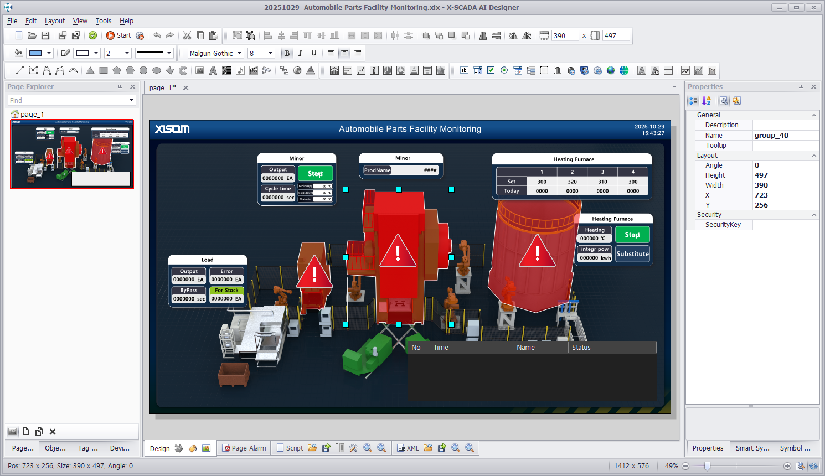Select the ellipse shape tool
825x476 pixels.
[157, 70]
